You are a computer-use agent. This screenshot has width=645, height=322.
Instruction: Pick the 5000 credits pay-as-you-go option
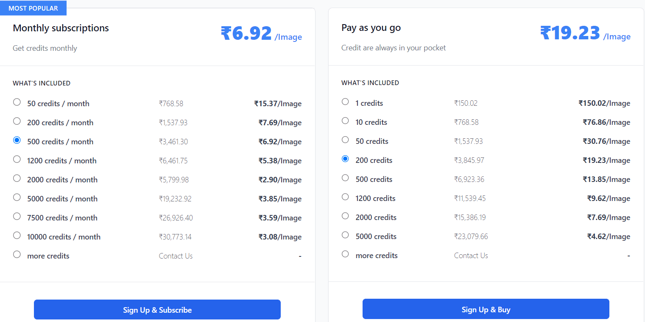[345, 235]
